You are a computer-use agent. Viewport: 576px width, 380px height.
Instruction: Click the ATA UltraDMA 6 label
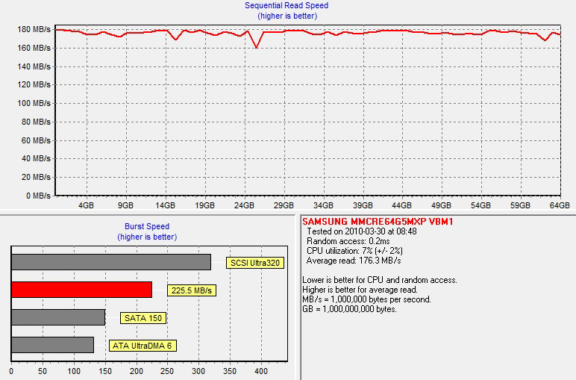click(x=143, y=346)
